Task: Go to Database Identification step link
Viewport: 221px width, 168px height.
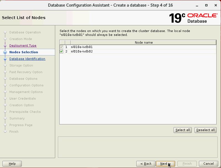Action: (27, 59)
